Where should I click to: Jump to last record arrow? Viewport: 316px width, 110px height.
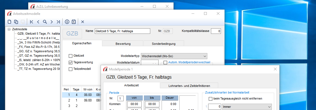pyautogui.click(x=58, y=22)
